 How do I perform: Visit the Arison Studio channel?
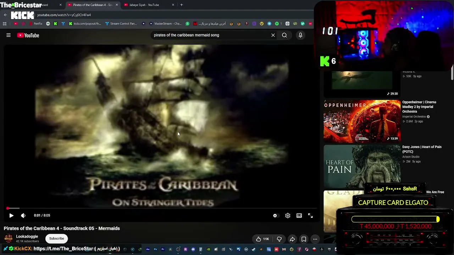[x=411, y=157]
